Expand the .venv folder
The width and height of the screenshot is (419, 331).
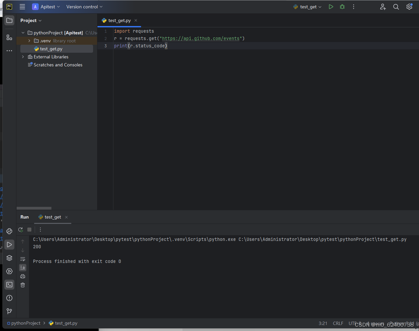(x=29, y=41)
